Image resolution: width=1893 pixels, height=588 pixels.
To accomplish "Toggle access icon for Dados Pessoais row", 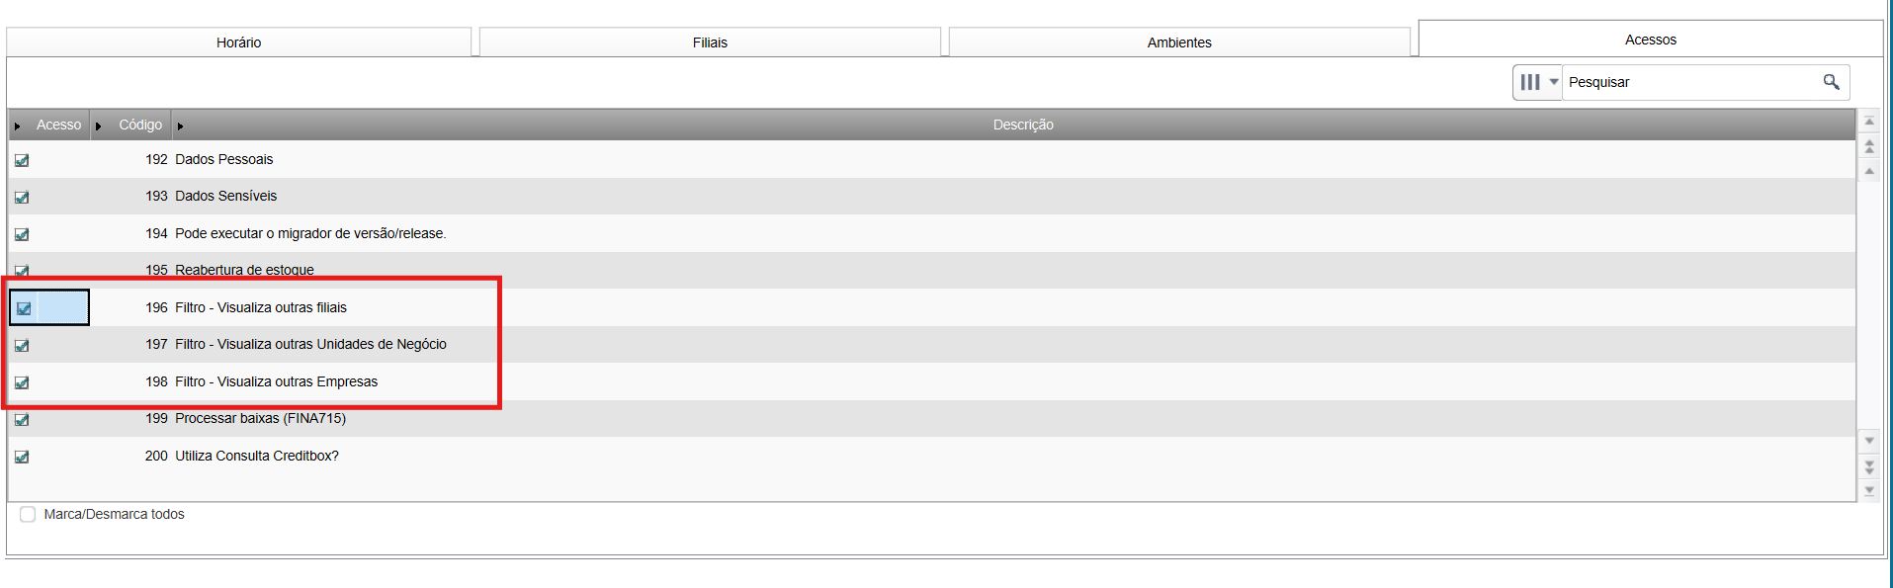I will (22, 160).
